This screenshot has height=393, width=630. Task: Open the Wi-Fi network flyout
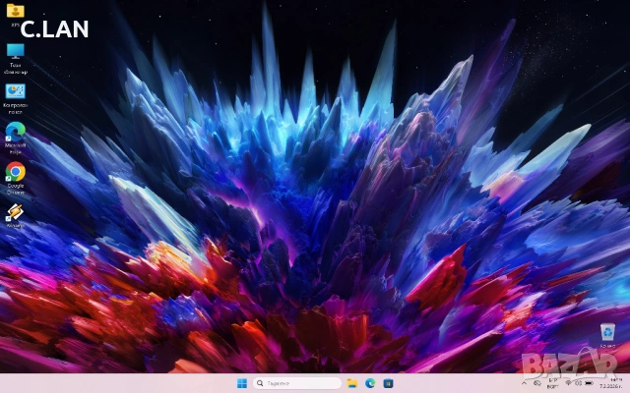[x=566, y=382]
